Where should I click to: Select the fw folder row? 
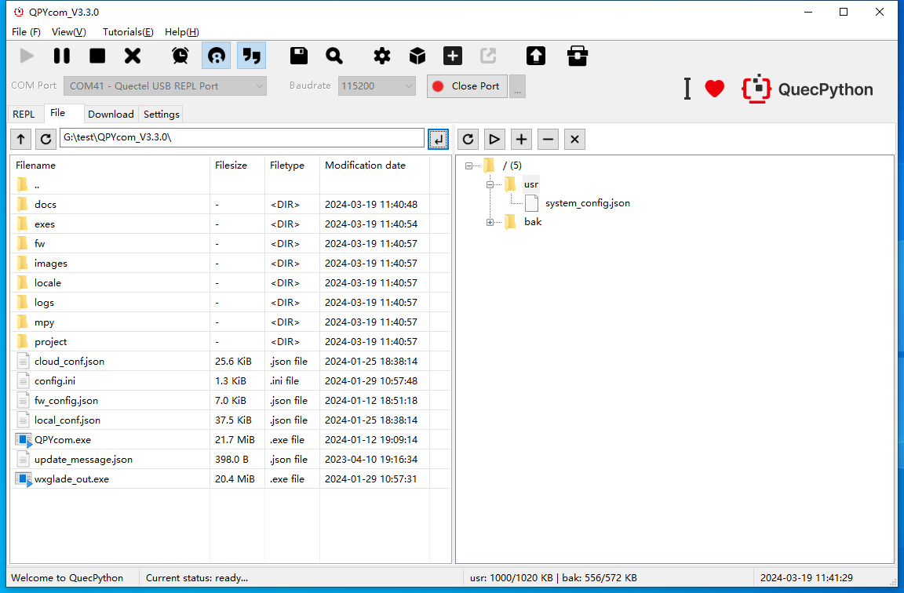point(231,244)
